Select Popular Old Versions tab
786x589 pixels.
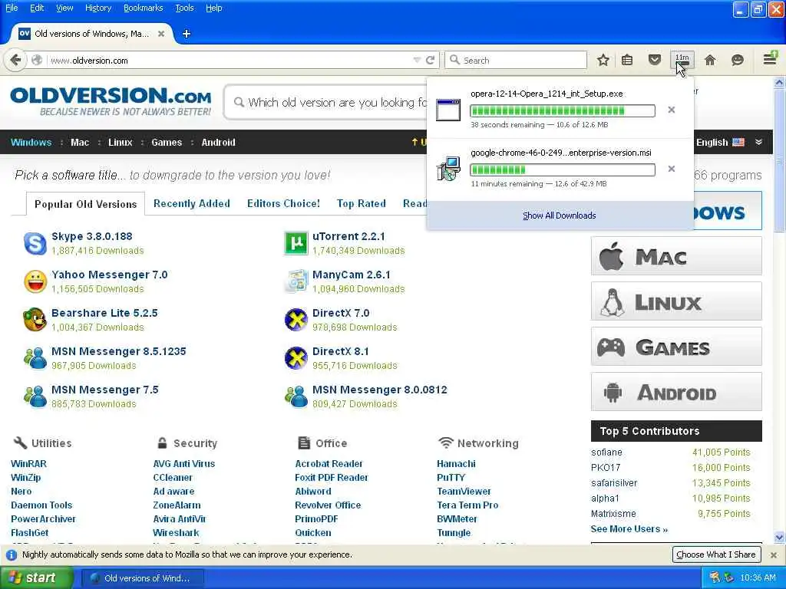point(86,204)
